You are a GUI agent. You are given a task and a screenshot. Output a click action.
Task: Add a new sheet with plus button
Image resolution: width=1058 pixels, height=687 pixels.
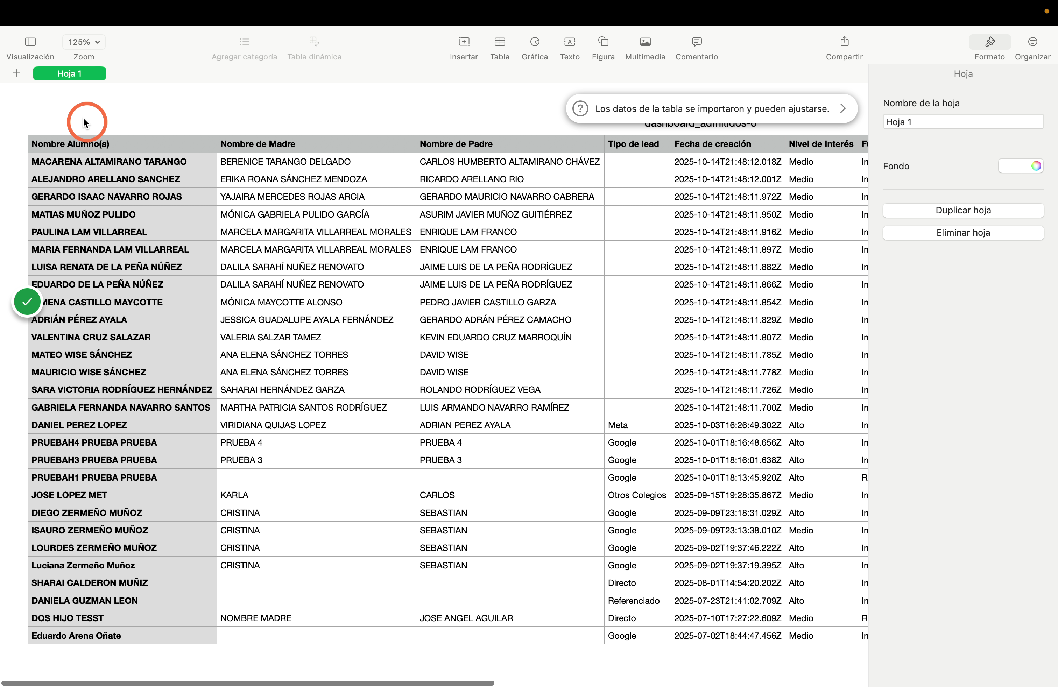click(x=16, y=73)
